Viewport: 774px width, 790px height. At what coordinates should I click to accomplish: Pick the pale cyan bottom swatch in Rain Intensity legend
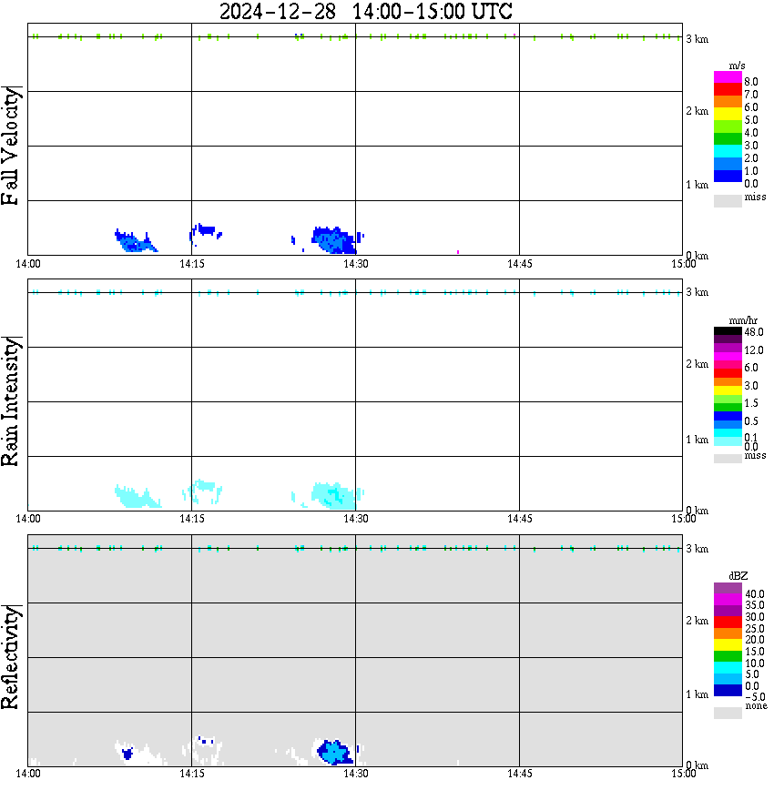(728, 441)
